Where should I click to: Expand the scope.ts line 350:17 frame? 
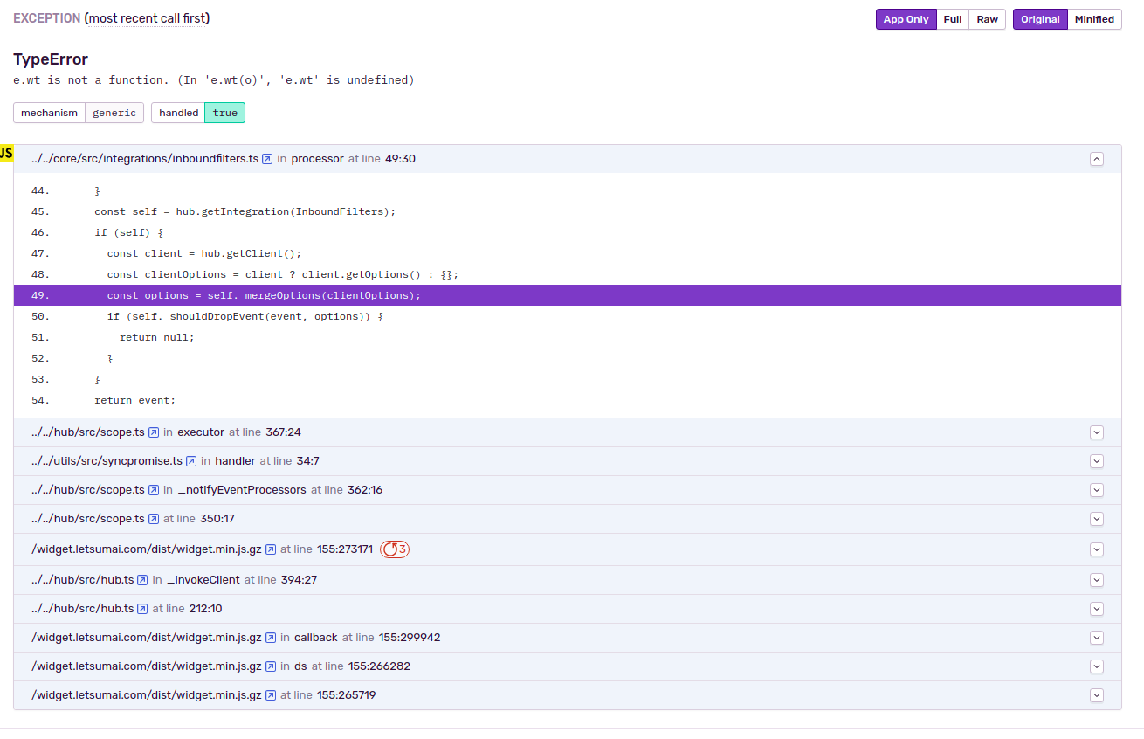coord(1097,519)
